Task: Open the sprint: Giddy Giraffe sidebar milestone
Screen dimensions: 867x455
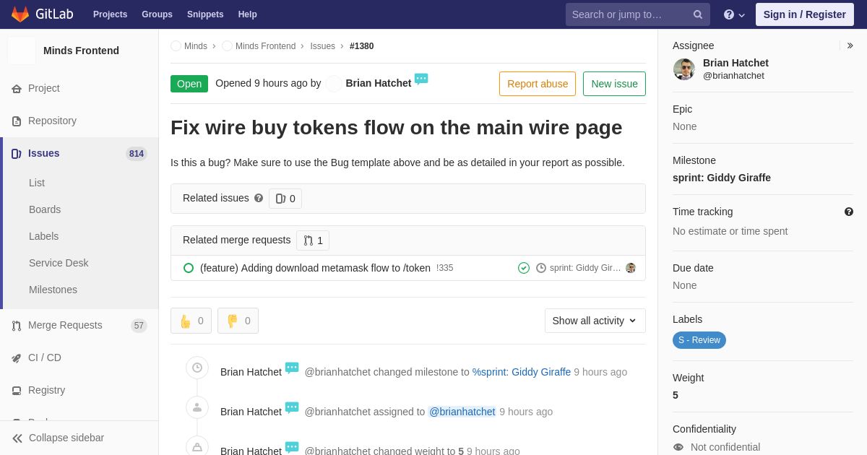Action: 722,178
